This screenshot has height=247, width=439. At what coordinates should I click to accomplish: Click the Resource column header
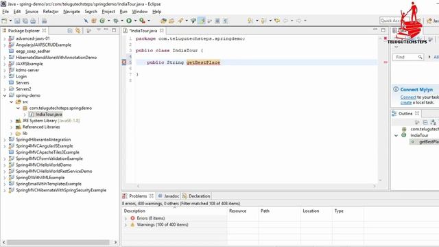tap(242, 211)
